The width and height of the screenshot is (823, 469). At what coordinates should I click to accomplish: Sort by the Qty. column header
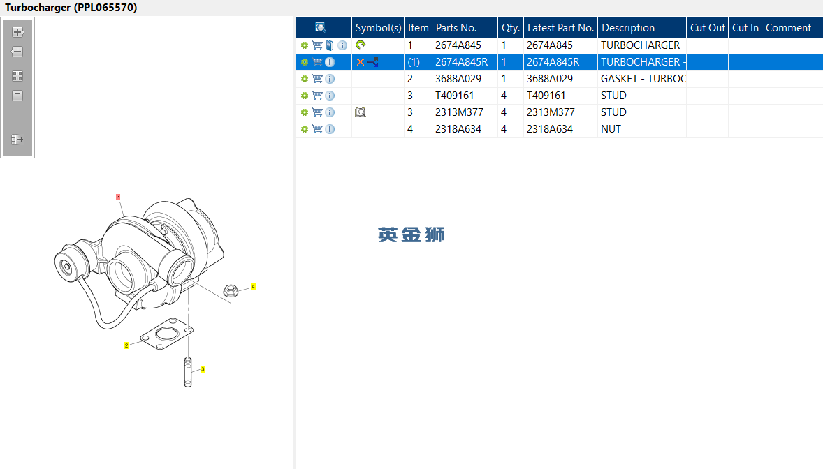tap(510, 28)
